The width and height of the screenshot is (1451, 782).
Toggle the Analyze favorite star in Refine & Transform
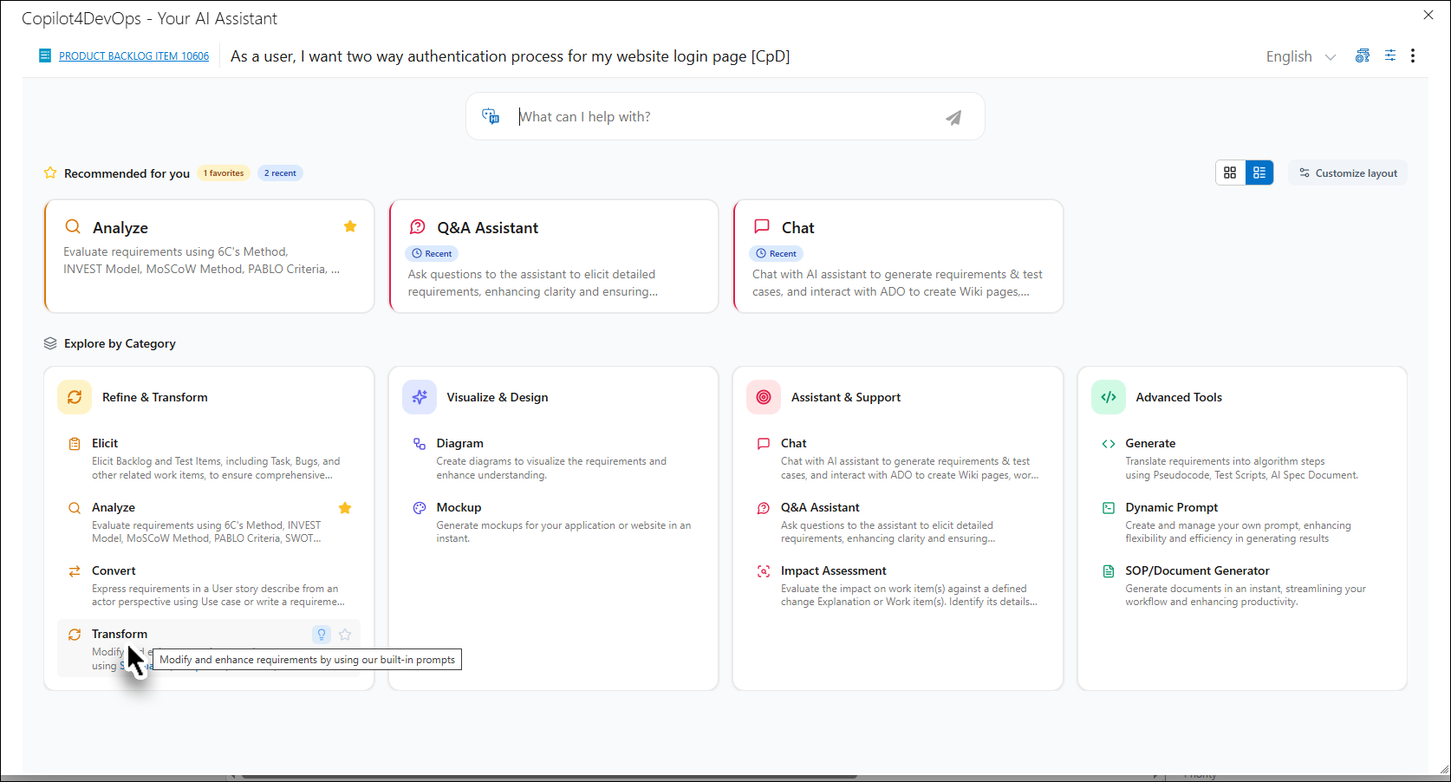(x=345, y=508)
